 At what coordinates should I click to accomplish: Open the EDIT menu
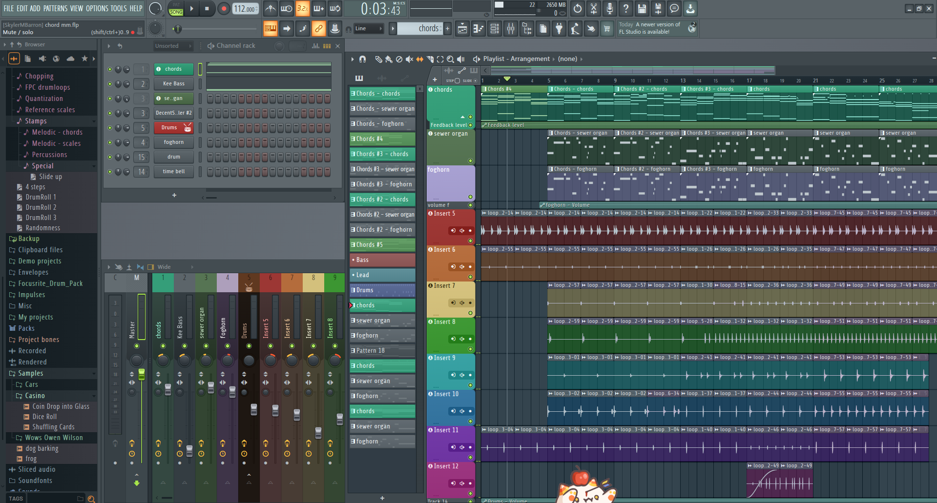tap(22, 8)
